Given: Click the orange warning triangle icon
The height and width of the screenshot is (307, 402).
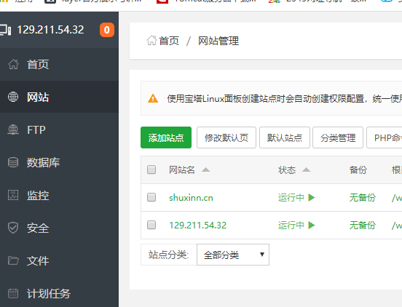Looking at the screenshot, I should coord(153,98).
